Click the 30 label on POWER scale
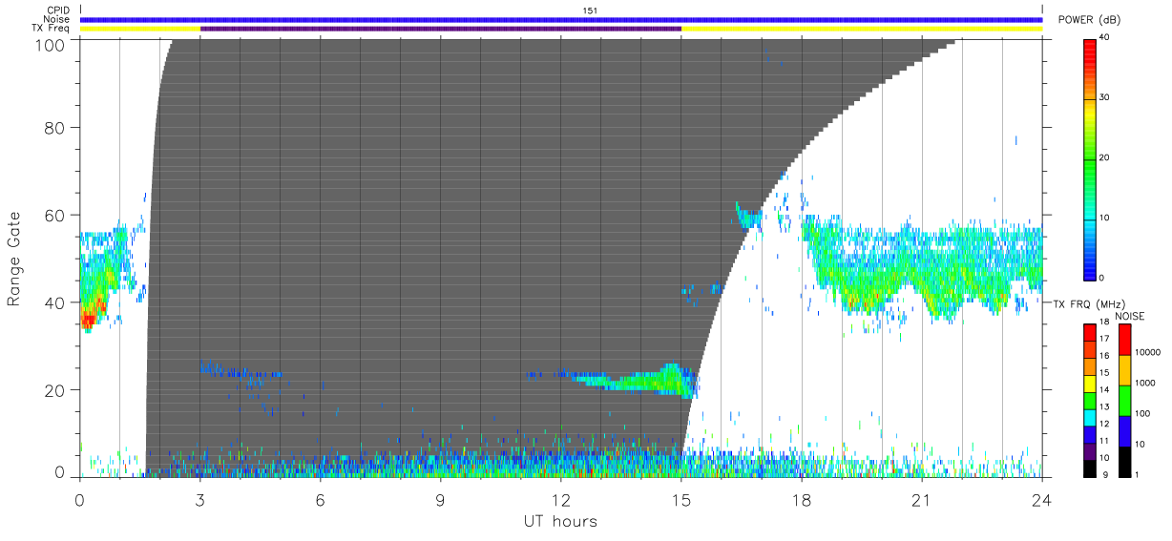The image size is (1172, 541). 1105,97
